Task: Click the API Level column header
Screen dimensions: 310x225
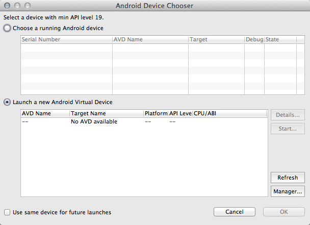Action: pos(180,113)
